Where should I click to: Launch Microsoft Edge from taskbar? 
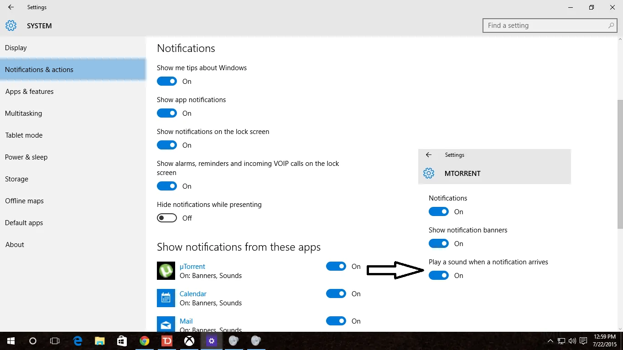tap(78, 341)
